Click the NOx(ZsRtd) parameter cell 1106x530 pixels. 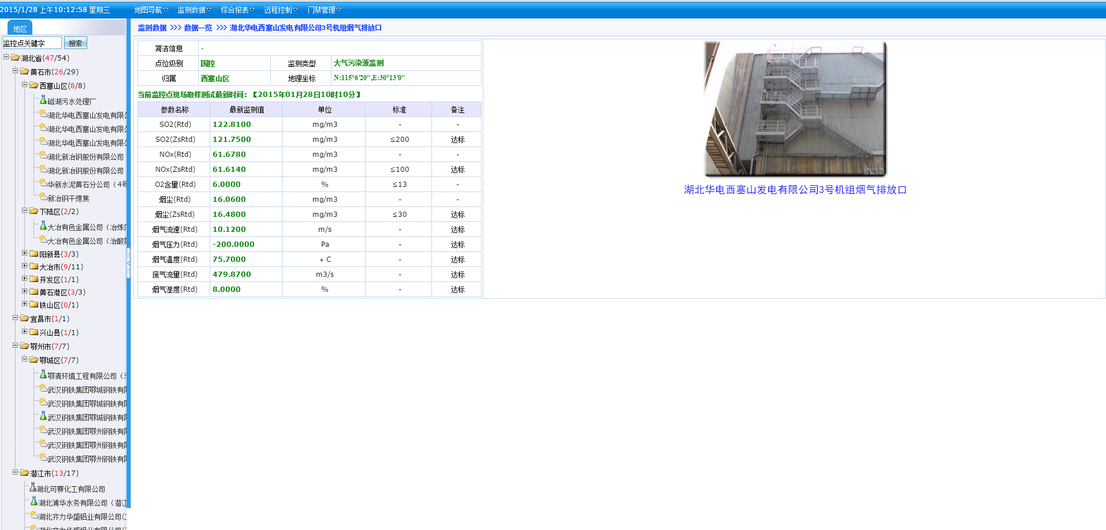[x=174, y=170]
